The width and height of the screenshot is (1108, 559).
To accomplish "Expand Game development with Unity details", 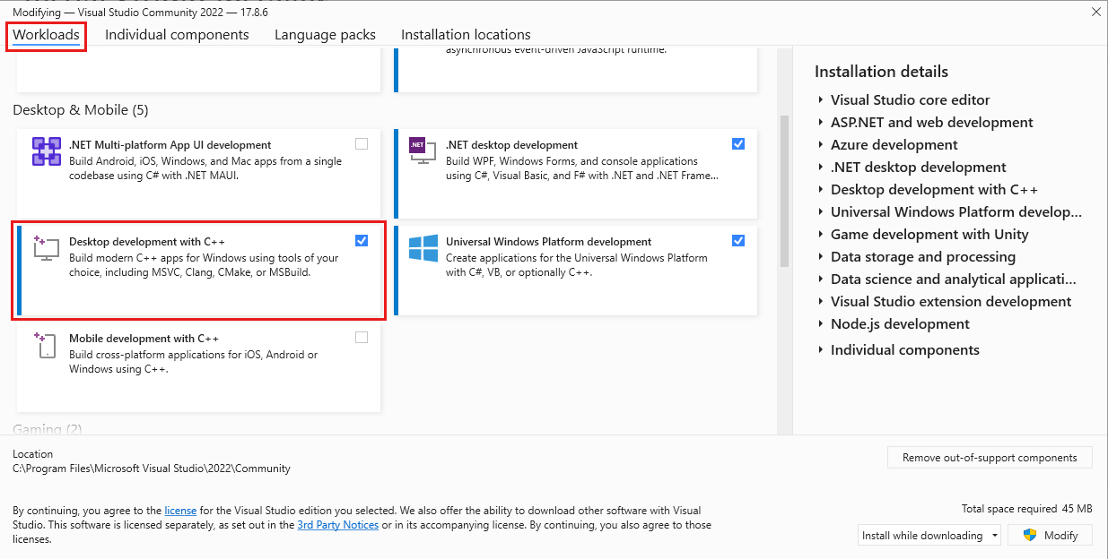I will (821, 235).
